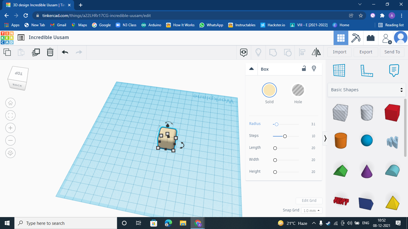Zoom out with the minus button
This screenshot has height=229, width=408.
10,140
